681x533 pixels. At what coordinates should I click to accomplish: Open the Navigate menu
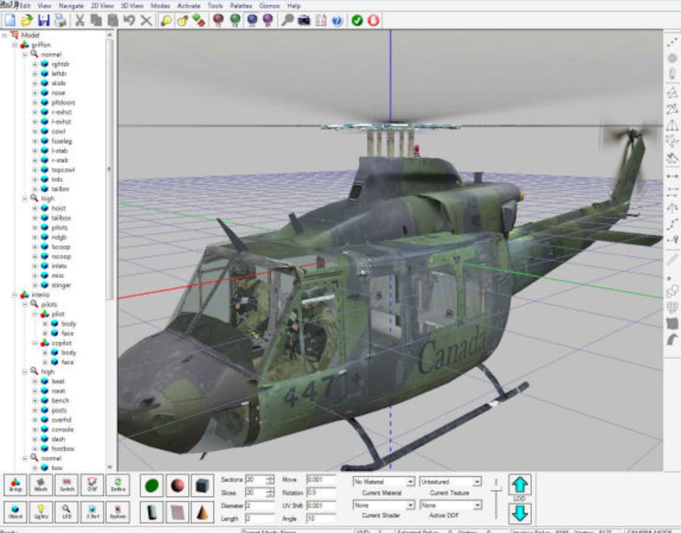[71, 6]
